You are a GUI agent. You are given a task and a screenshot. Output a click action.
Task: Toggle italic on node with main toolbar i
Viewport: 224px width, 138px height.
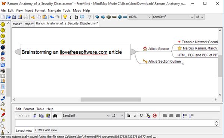point(71,17)
